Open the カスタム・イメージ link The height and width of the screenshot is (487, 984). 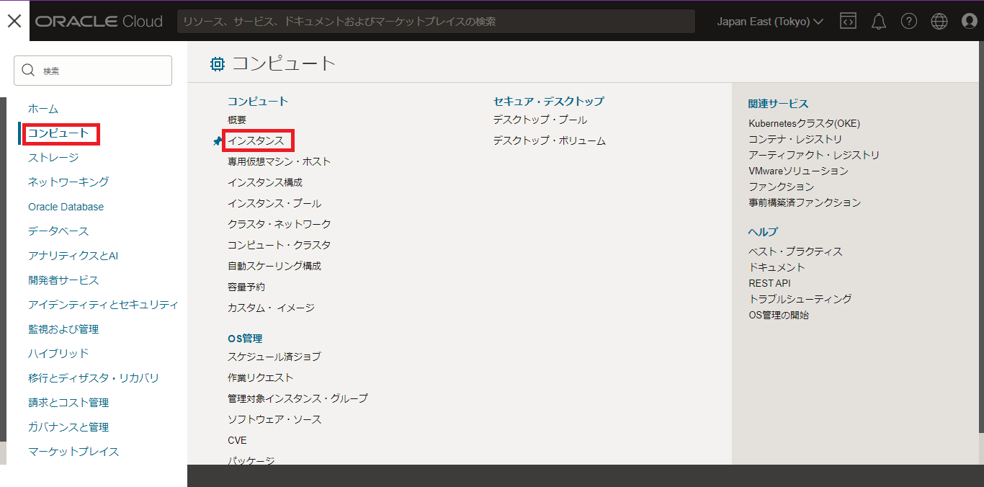(271, 308)
